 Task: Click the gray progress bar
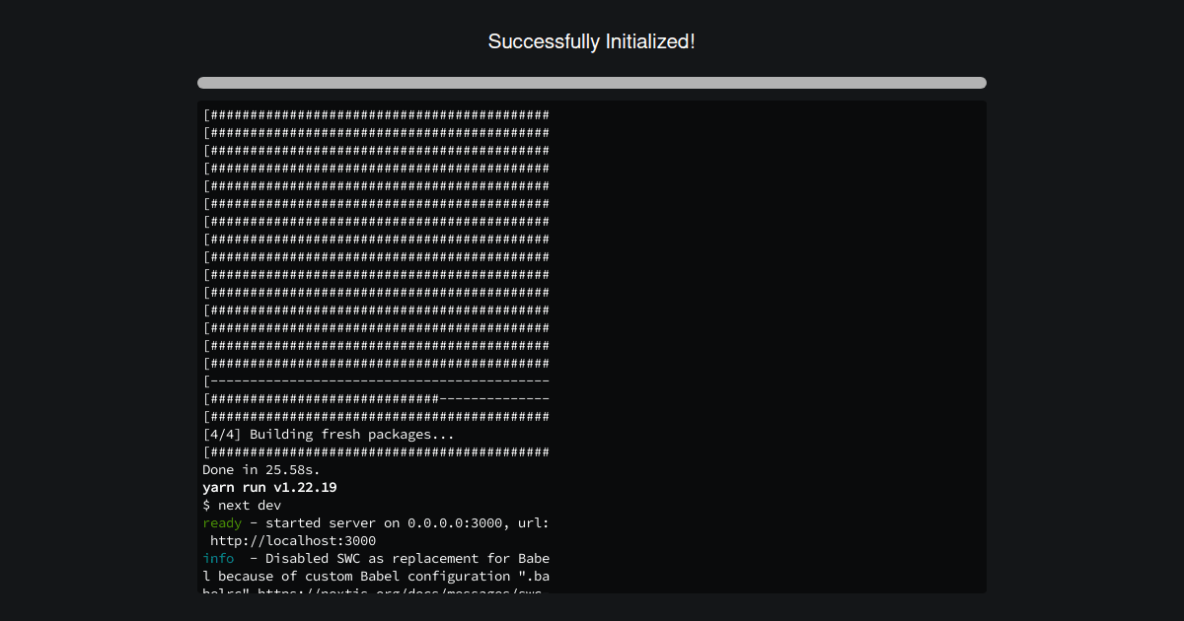point(592,83)
